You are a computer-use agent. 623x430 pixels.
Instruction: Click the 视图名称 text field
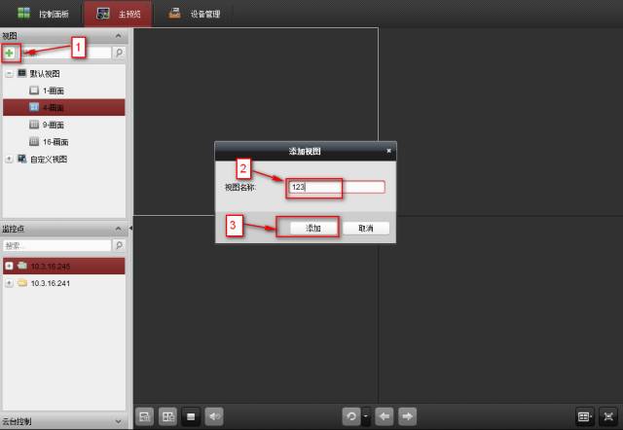(x=336, y=188)
